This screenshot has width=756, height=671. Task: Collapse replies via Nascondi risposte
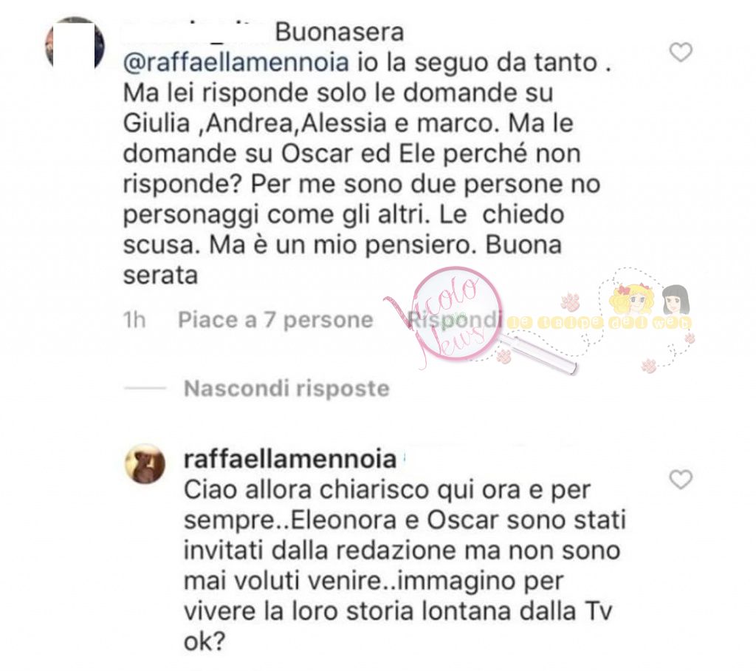point(286,388)
